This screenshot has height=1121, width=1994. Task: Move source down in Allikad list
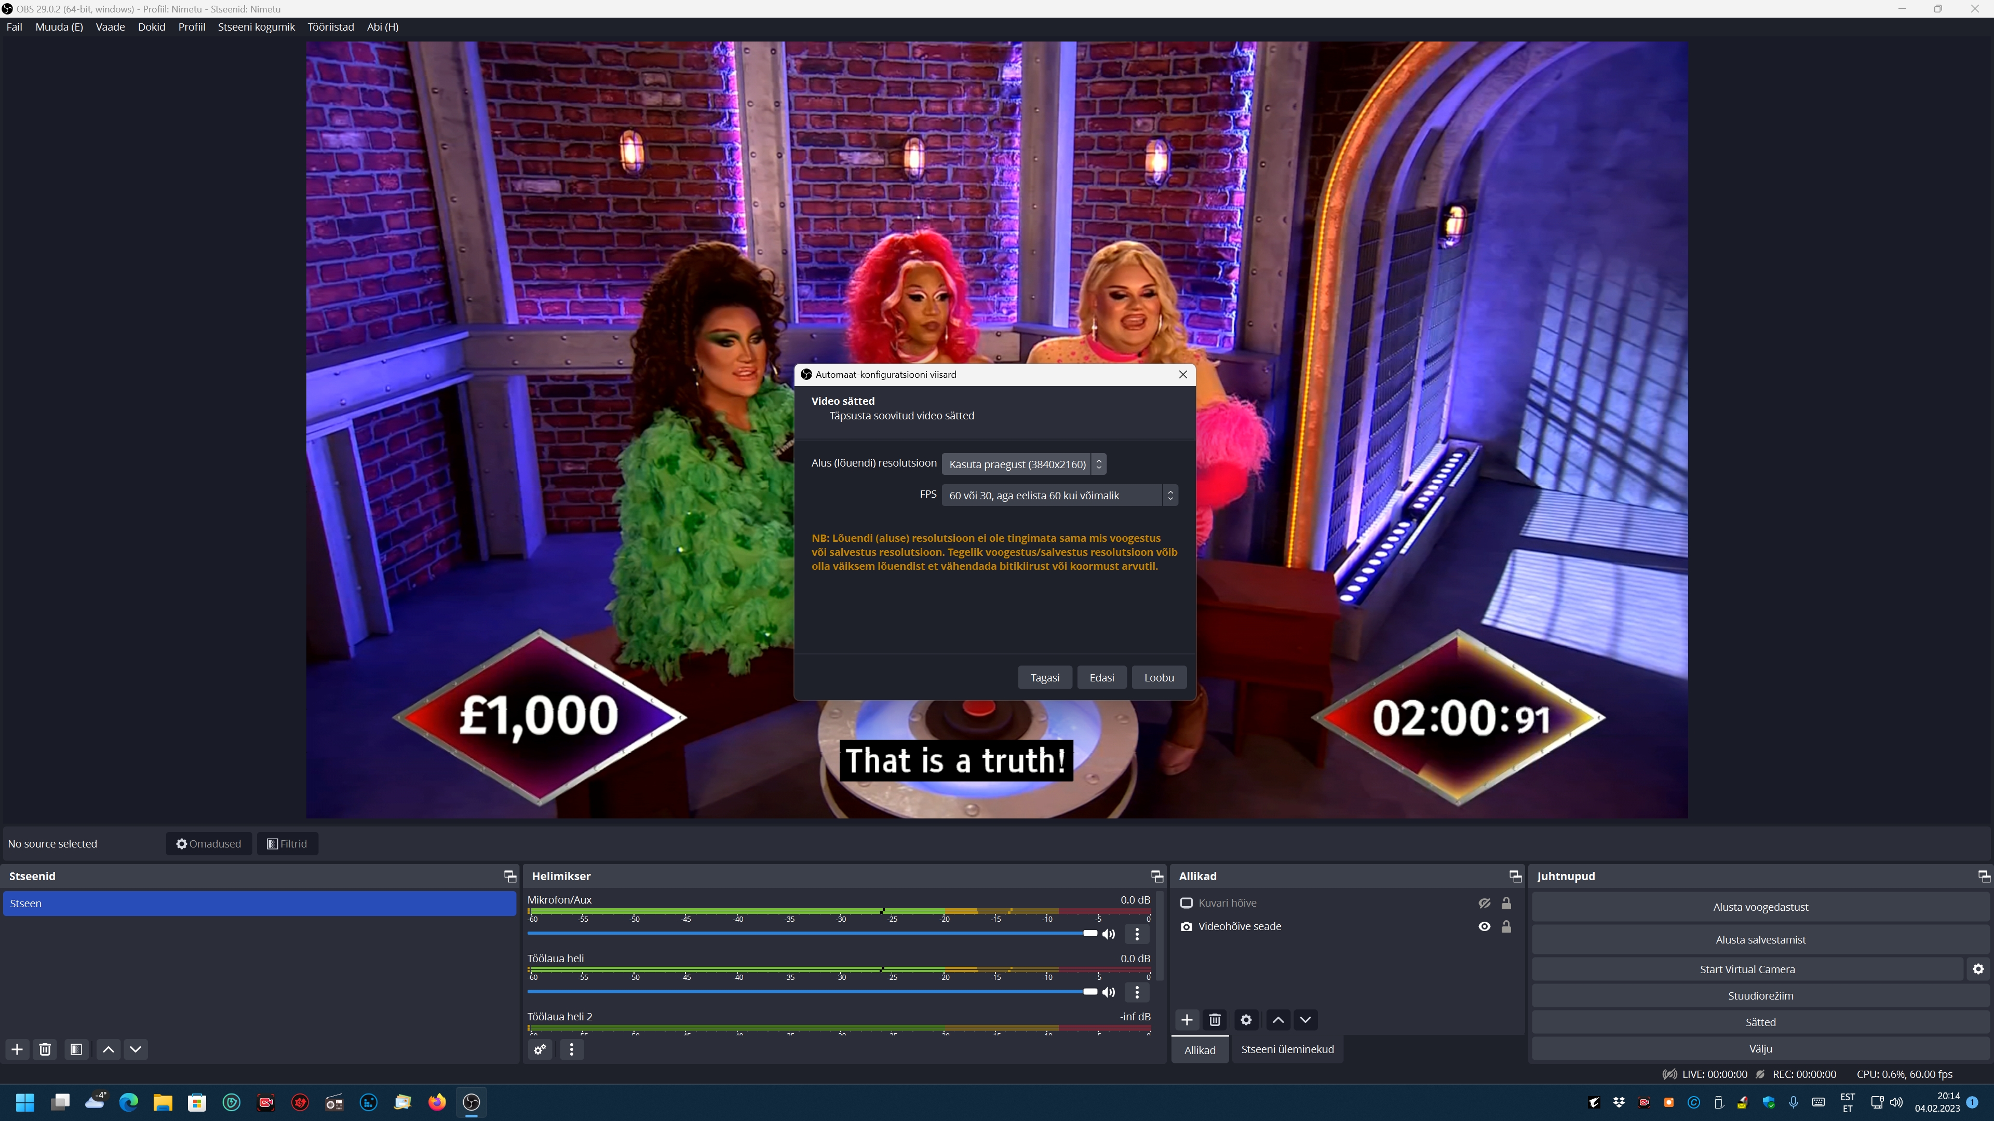1305,1020
